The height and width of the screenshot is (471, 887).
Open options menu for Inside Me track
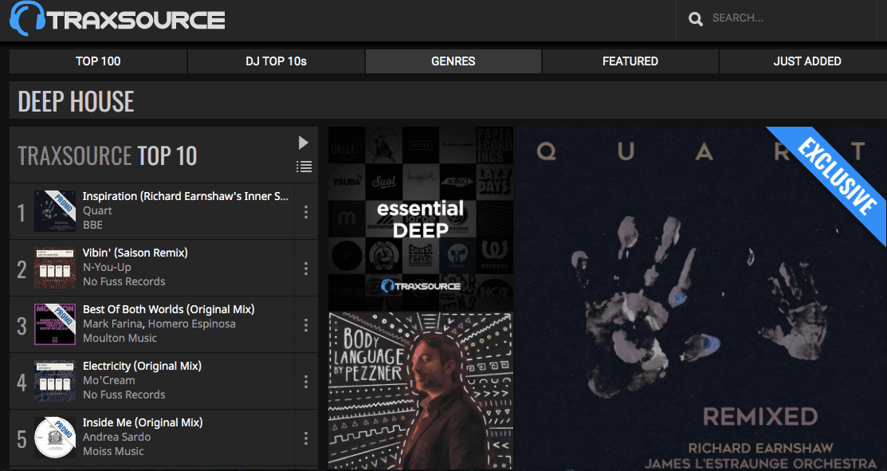point(306,438)
